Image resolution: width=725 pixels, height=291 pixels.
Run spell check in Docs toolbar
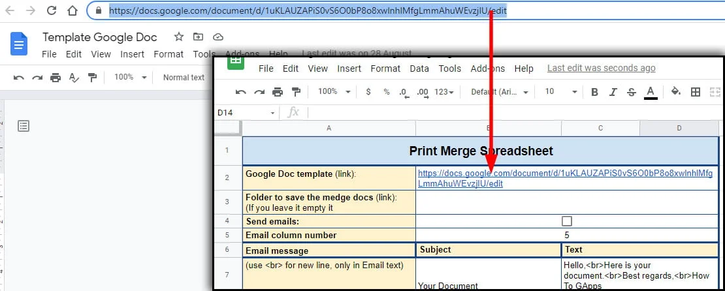tap(74, 78)
